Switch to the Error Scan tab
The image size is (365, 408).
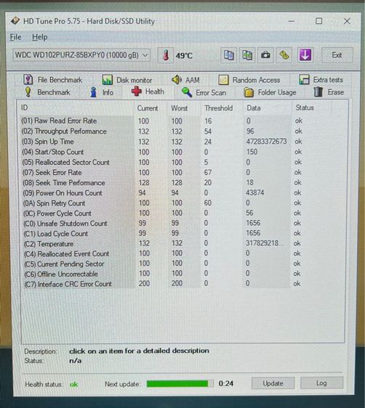coord(204,92)
